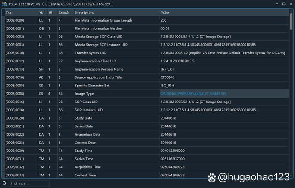Image resolution: width=295 pixels, height=188 pixels.
Task: Focus the Find text input field
Action: 29,184
